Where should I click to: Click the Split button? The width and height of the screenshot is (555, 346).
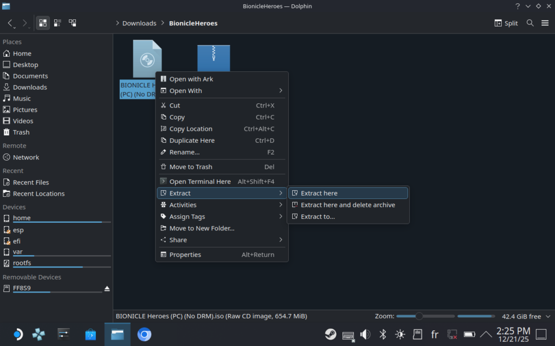pos(505,23)
